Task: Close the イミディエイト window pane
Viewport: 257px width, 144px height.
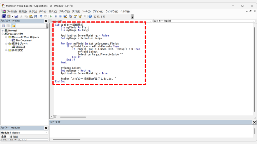Action: click(x=254, y=122)
